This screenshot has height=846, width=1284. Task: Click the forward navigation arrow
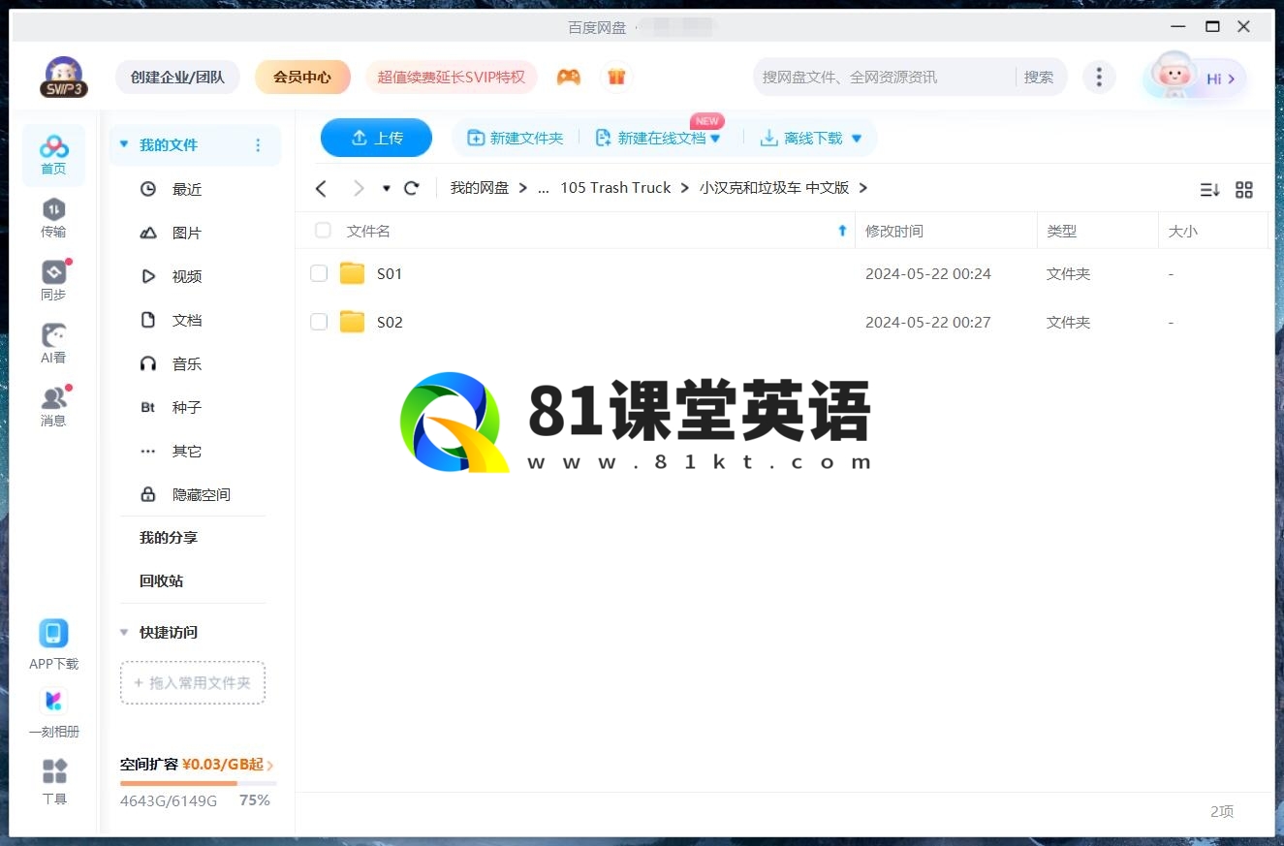(x=359, y=188)
